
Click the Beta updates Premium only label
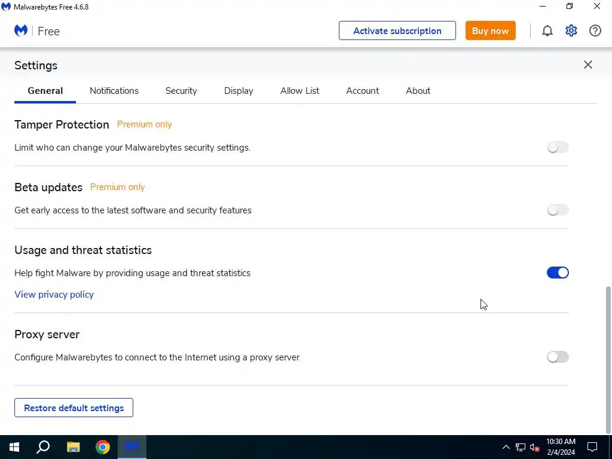(x=118, y=187)
